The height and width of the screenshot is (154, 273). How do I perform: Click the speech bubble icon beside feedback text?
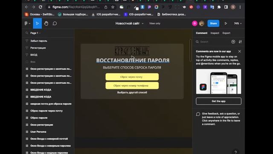click(198, 114)
